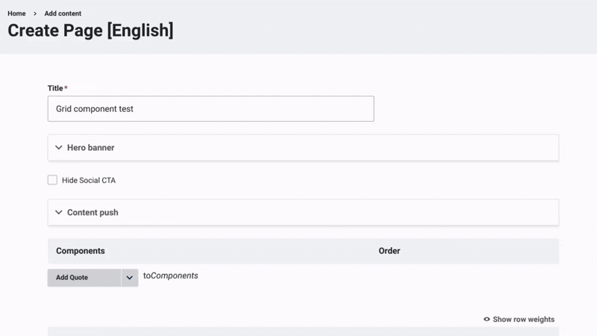
Task: Click the Content push chevron icon
Action: (x=59, y=213)
